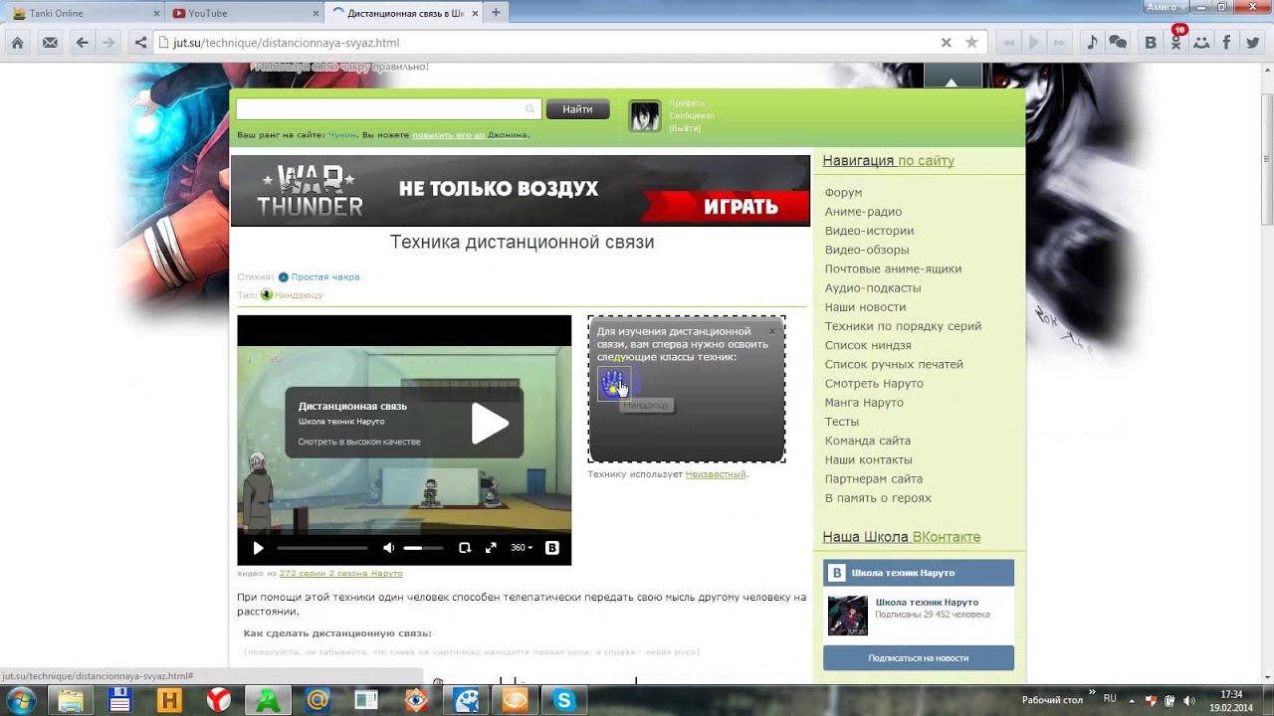Open a new tab with plus button
Image resolution: width=1274 pixels, height=716 pixels.
pyautogui.click(x=496, y=13)
